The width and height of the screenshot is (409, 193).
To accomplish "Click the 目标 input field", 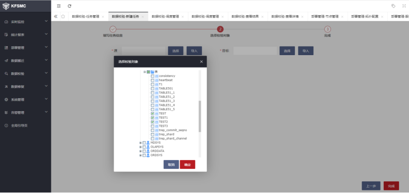I will [255, 51].
